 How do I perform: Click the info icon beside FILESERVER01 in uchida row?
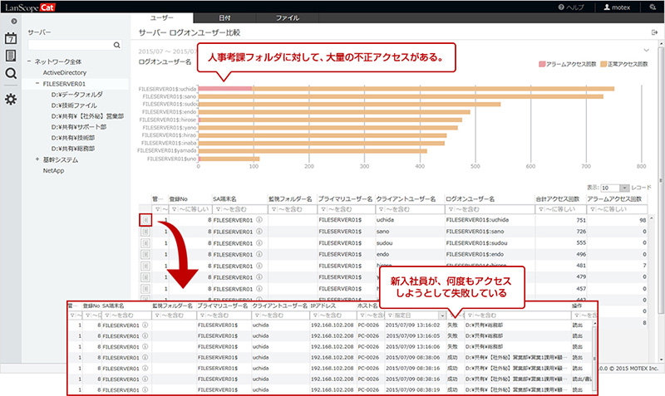(x=259, y=220)
